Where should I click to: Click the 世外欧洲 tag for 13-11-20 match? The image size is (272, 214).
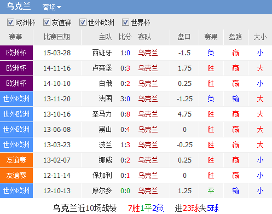(x=16, y=99)
